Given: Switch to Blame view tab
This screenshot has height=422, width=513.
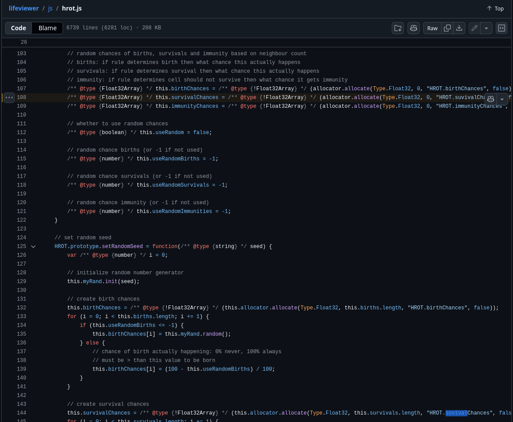Looking at the screenshot, I should [x=47, y=28].
